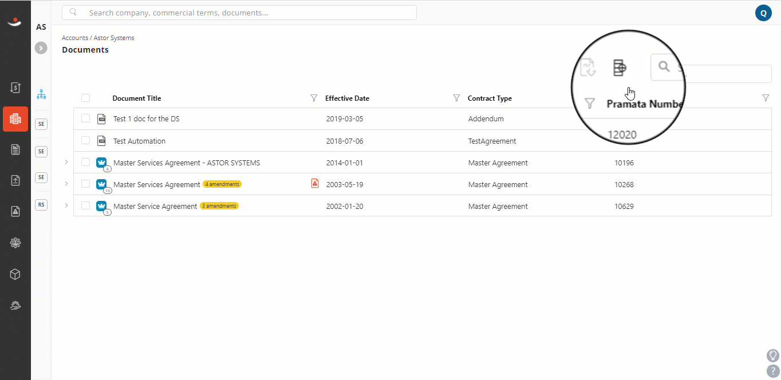The image size is (781, 380).
Task: Open the documents page icon in sidebar
Action: click(15, 149)
